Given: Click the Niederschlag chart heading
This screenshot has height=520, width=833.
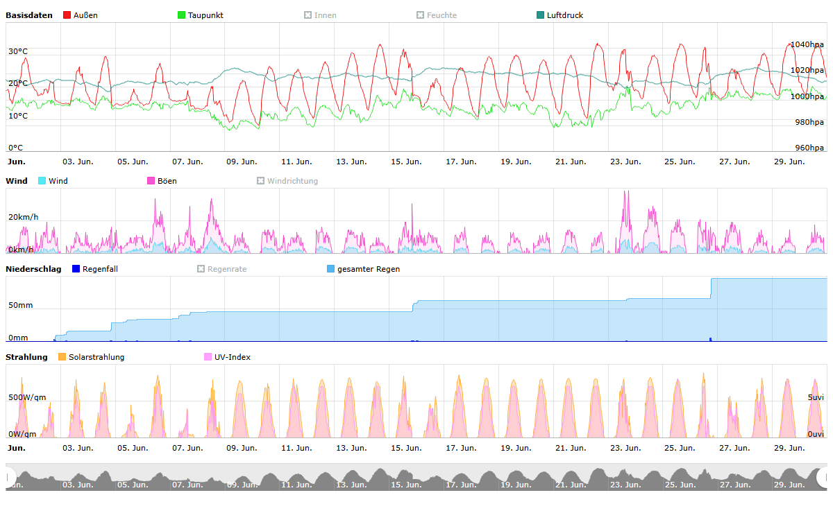Looking at the screenshot, I should pos(33,269).
